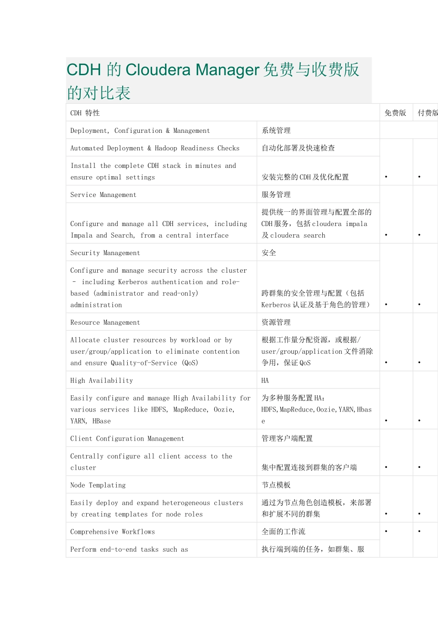Click 免费版 bullet in 'Install the complete CDH' row
Image resolution: width=438 pixels, height=620 pixels.
click(386, 177)
